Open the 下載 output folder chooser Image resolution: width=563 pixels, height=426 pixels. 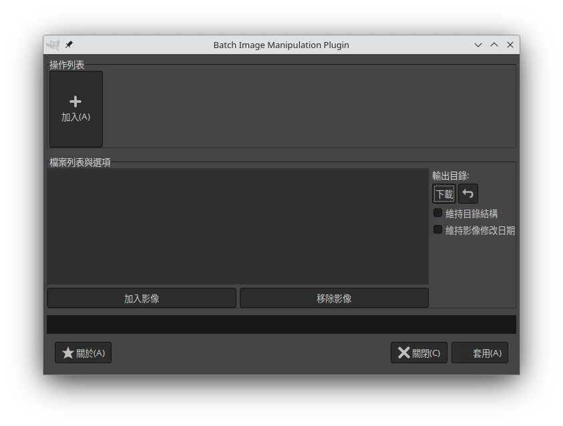(x=444, y=194)
